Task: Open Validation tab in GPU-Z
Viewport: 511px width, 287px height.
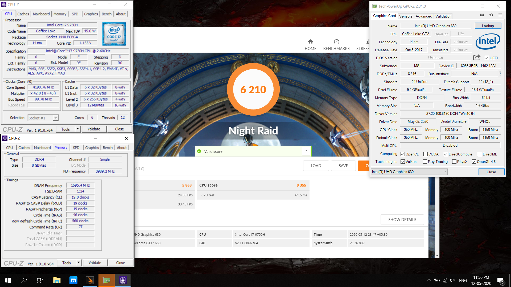Action: [x=443, y=16]
